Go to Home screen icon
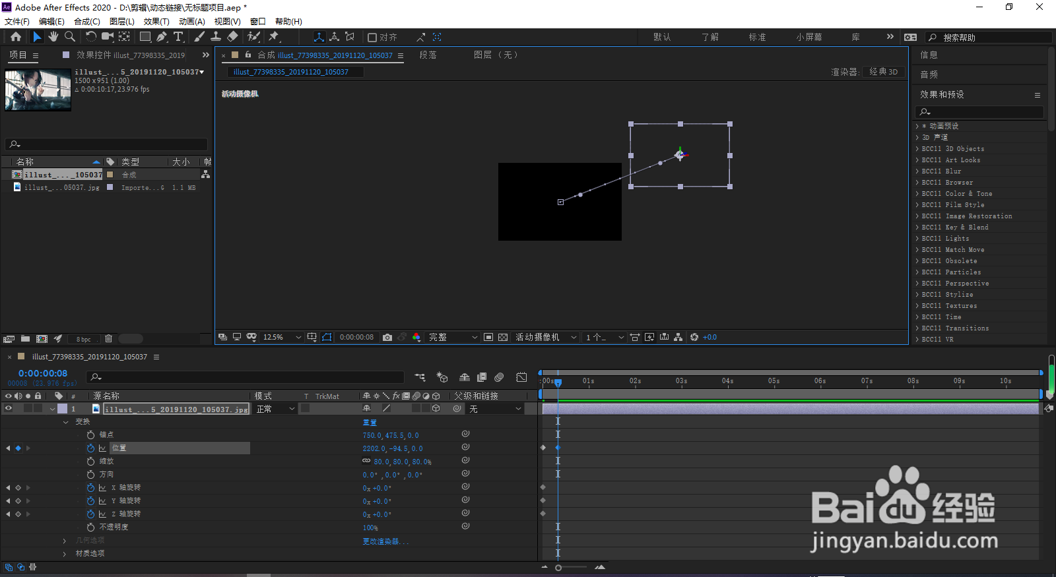 coord(16,37)
